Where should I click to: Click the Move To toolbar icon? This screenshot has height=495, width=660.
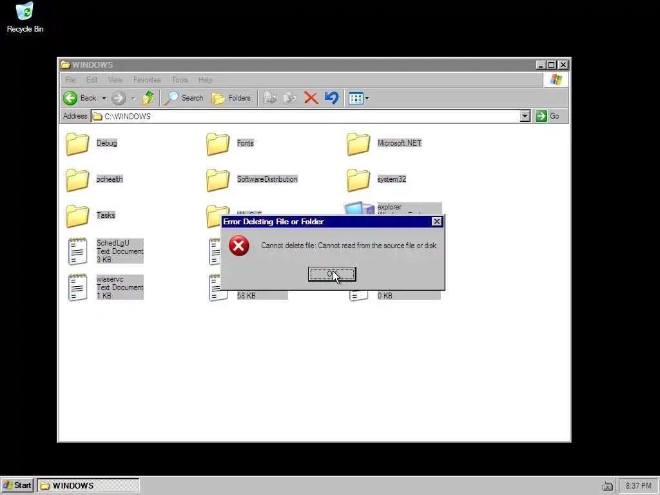pyautogui.click(x=269, y=98)
